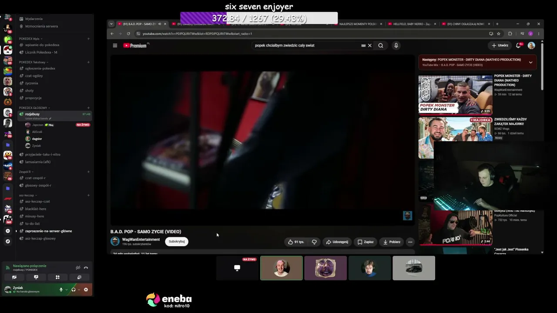Close the B.A.D. POP browser tab
The height and width of the screenshot is (313, 557).
click(x=165, y=24)
